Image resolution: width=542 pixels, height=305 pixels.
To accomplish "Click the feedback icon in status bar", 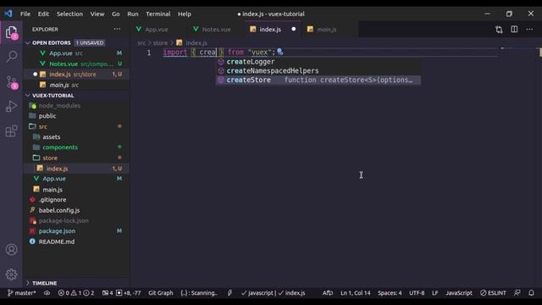I will [x=517, y=293].
